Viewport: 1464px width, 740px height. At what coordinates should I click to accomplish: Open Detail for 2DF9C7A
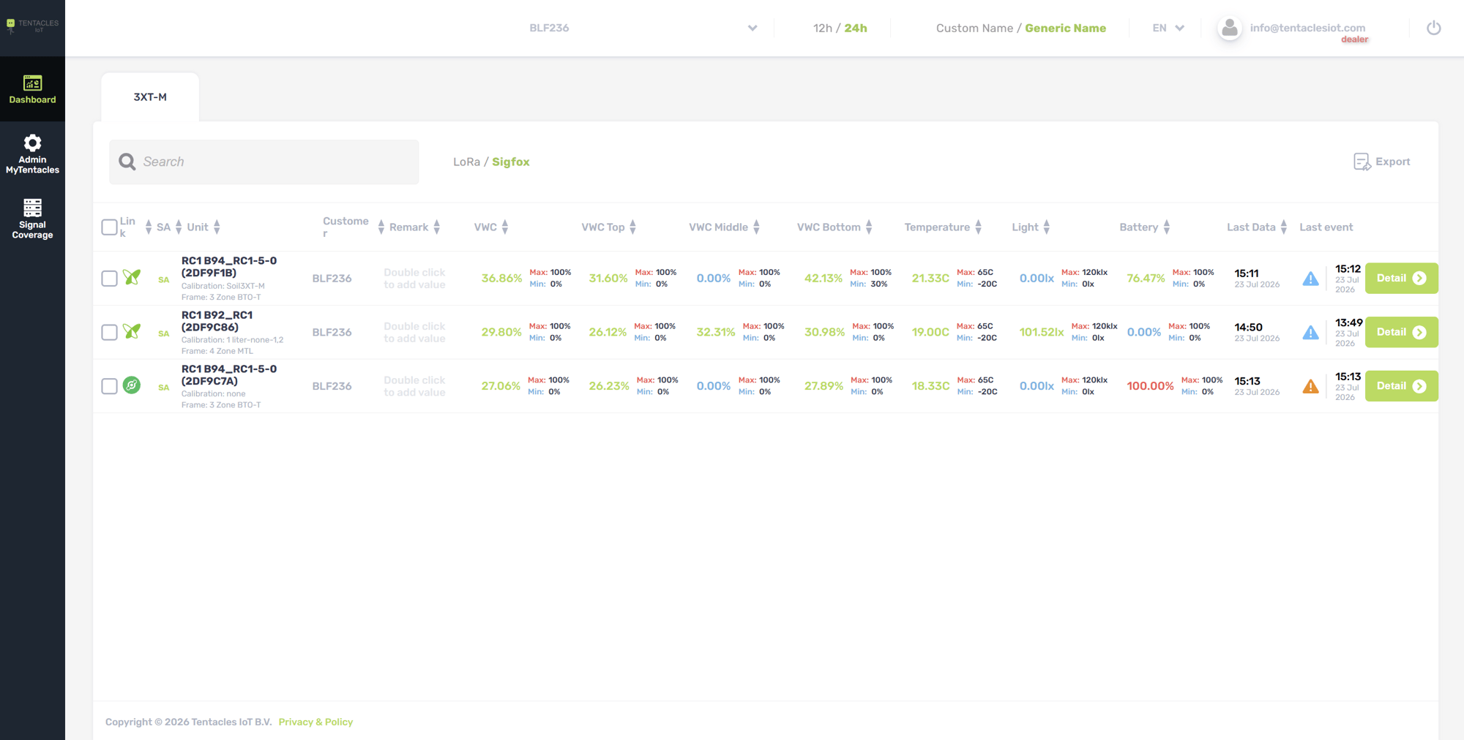(1401, 386)
